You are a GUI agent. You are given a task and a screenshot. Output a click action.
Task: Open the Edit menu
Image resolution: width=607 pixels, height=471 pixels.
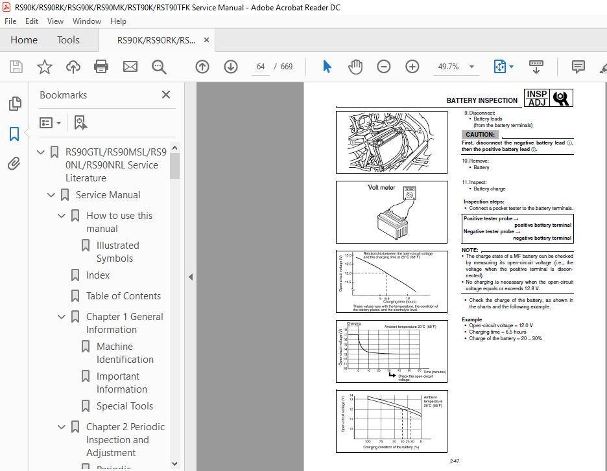pyautogui.click(x=32, y=21)
